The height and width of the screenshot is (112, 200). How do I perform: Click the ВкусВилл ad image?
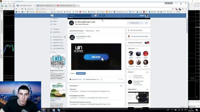pyautogui.click(x=58, y=90)
